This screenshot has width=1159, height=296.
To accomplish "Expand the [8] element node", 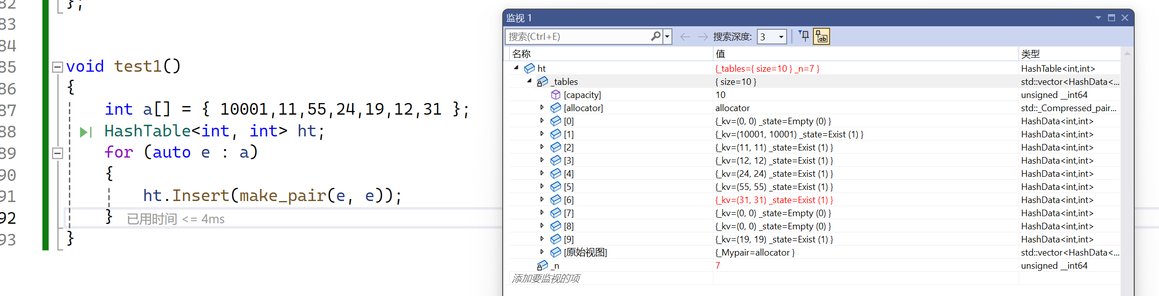I will coord(542,226).
